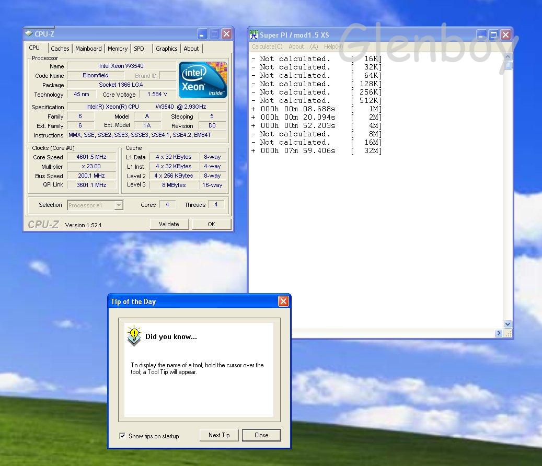Click the Super PI title bar icon
The height and width of the screenshot is (466, 542).
254,35
